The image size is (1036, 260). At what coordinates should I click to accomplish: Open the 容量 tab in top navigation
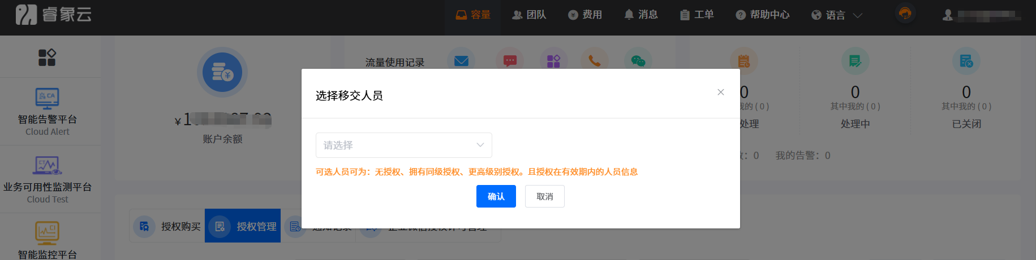(x=473, y=15)
